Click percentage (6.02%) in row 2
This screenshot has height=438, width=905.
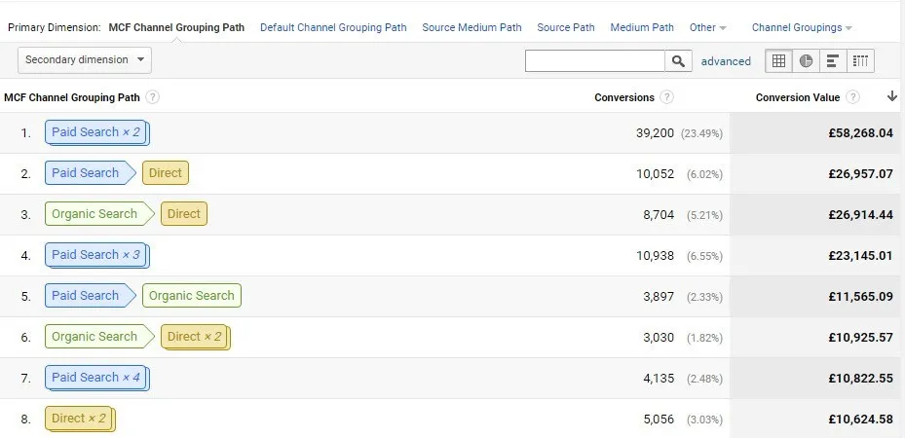pyautogui.click(x=704, y=174)
